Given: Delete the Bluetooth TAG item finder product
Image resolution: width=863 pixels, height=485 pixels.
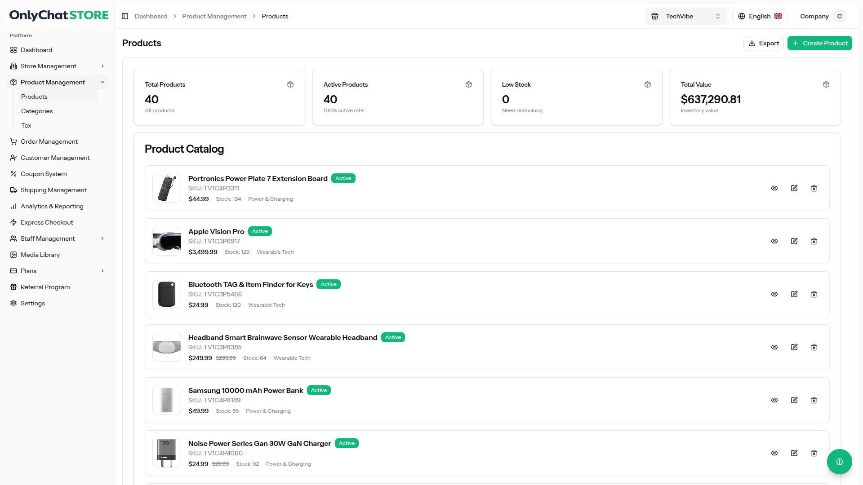Looking at the screenshot, I should click(x=814, y=294).
